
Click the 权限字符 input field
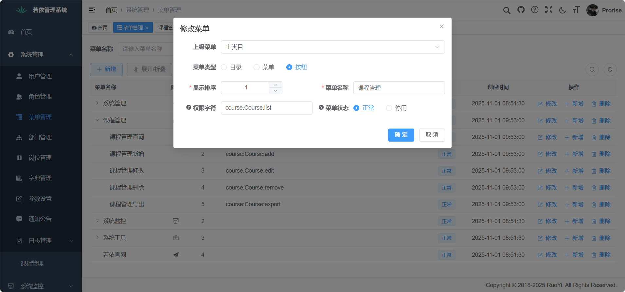point(266,108)
